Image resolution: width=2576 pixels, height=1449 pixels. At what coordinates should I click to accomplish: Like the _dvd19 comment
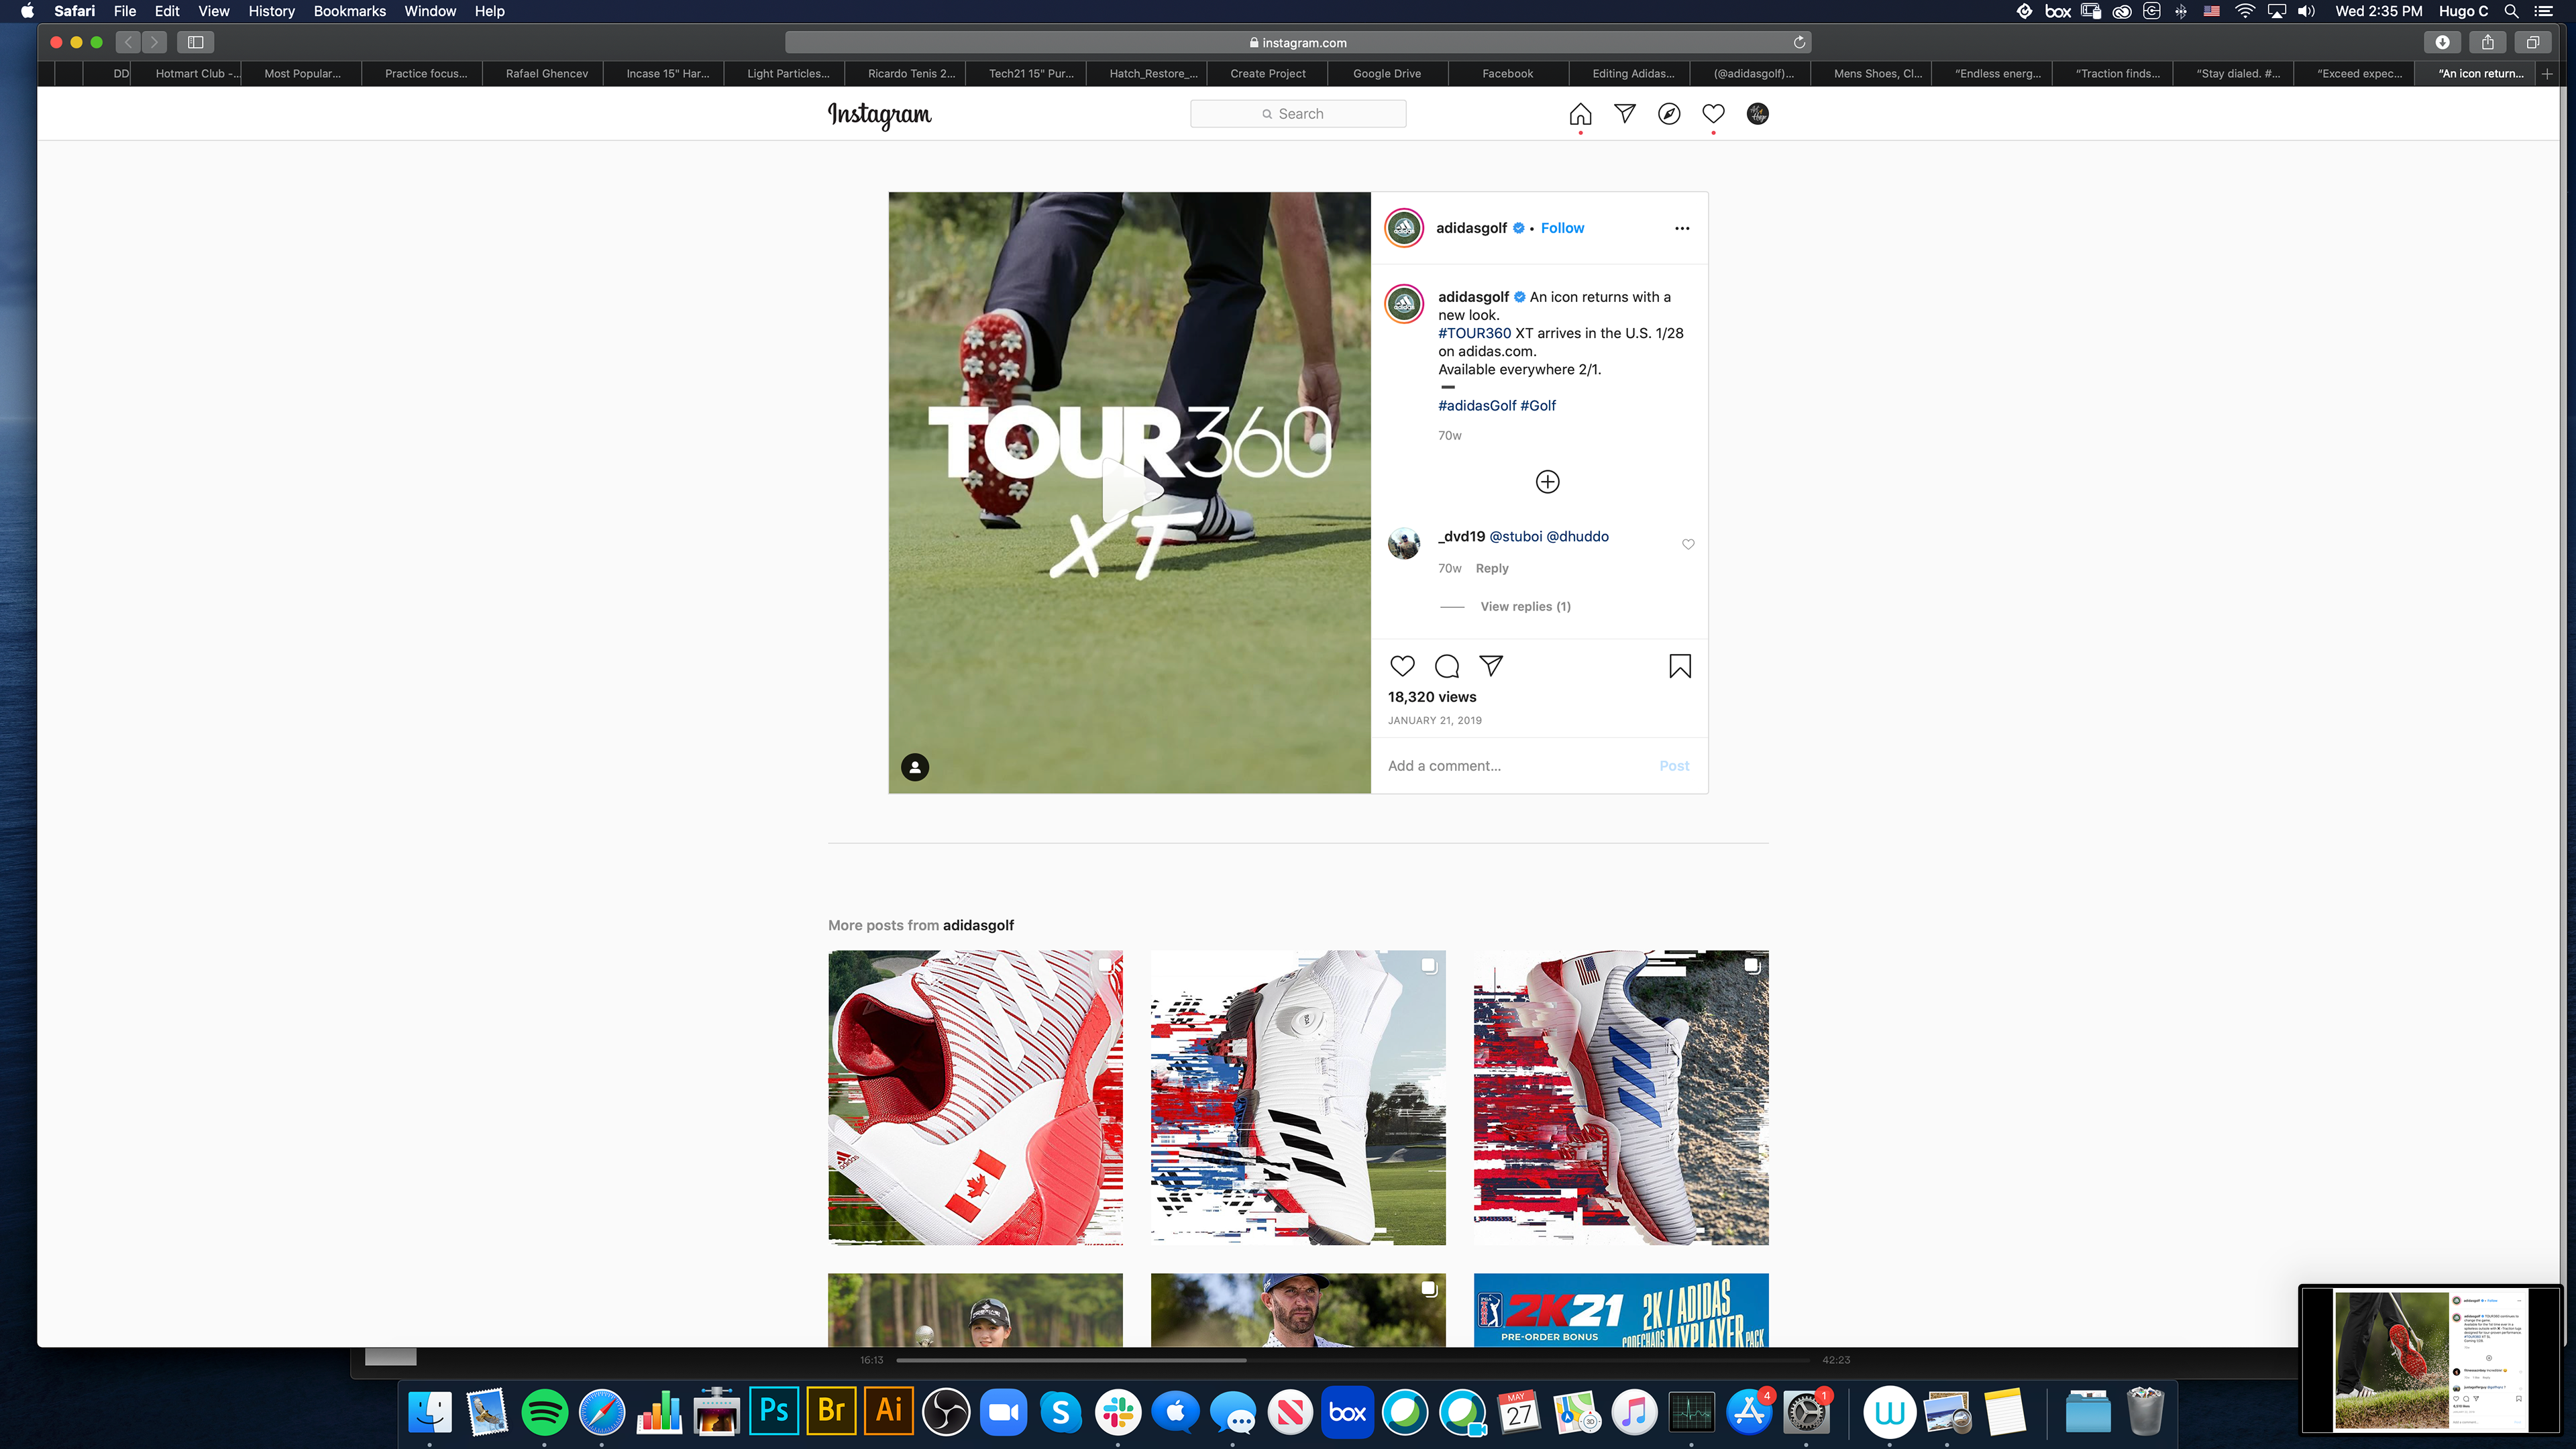pyautogui.click(x=1688, y=544)
